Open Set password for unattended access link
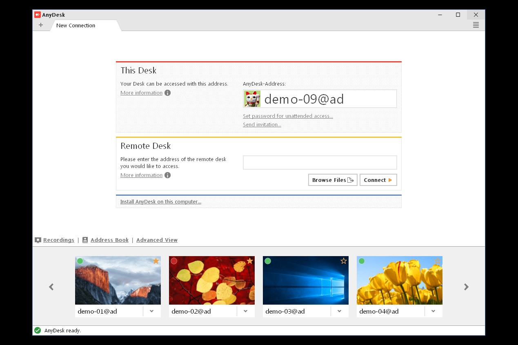 tap(288, 116)
